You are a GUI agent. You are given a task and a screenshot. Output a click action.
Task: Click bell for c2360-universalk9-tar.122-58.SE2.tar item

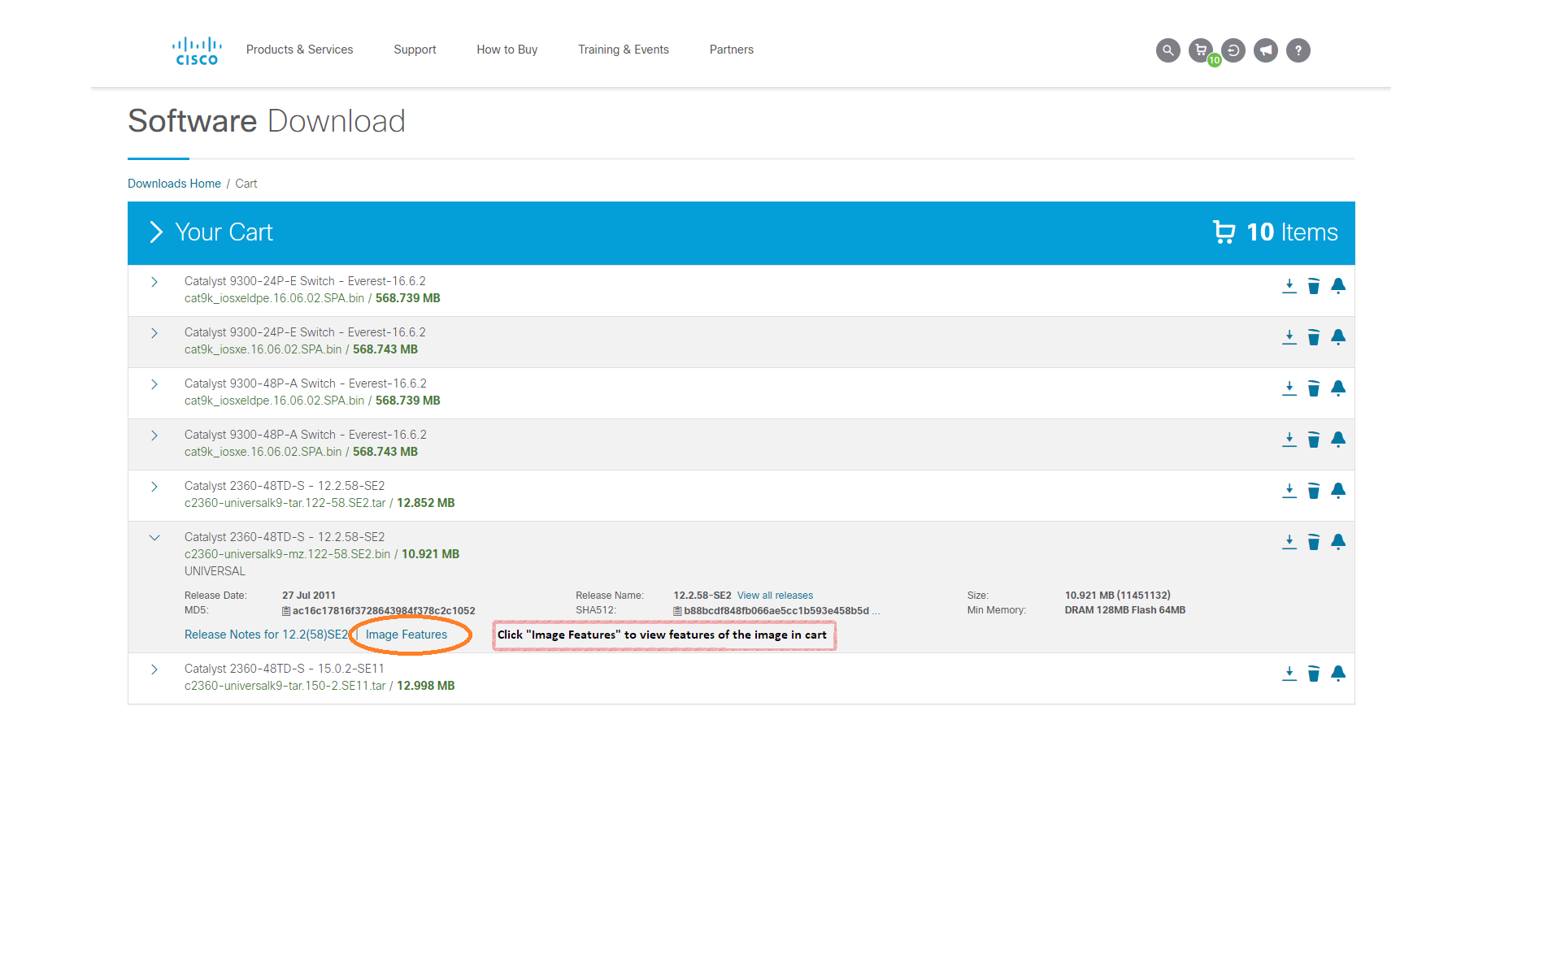(1338, 491)
